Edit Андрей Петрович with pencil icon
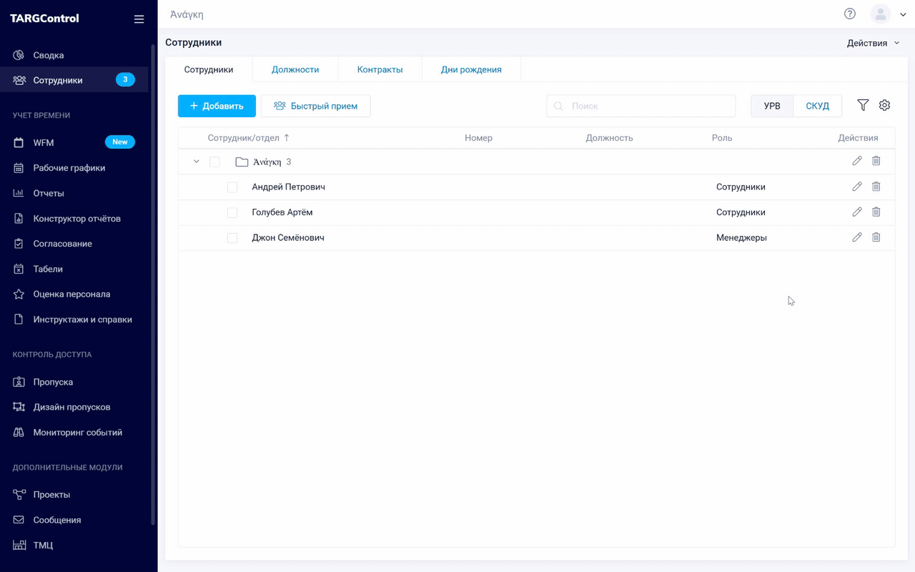The height and width of the screenshot is (572, 915). pyautogui.click(x=856, y=187)
